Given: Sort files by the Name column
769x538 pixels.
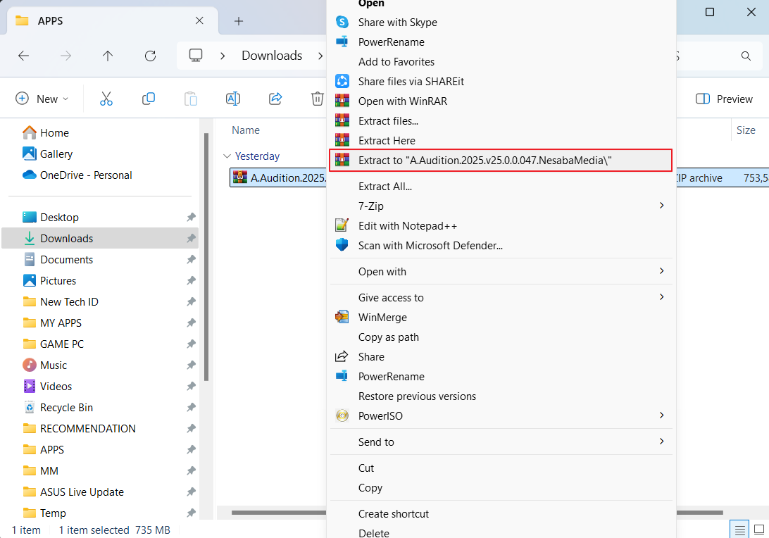Looking at the screenshot, I should click(246, 130).
